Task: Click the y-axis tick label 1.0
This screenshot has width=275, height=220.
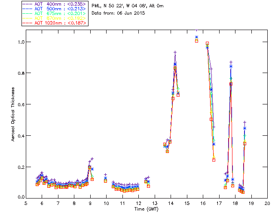Action: pos(20,42)
